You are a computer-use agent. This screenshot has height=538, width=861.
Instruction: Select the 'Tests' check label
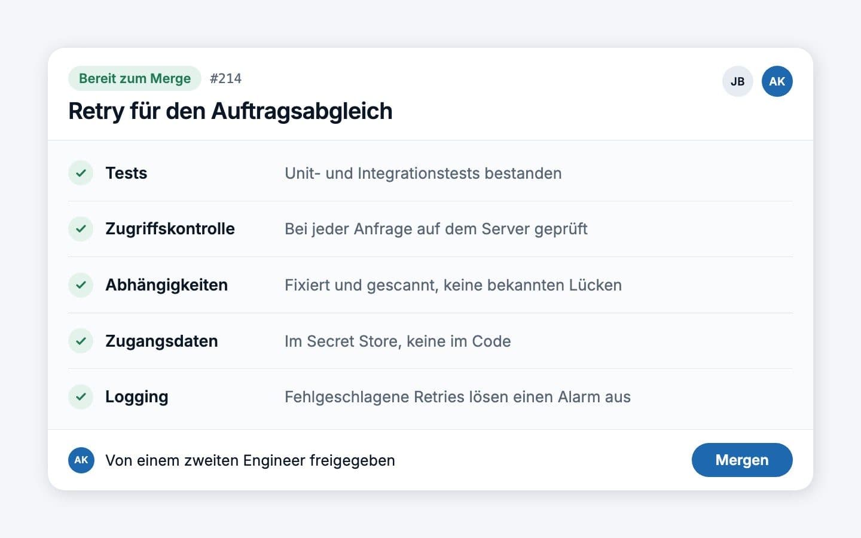[126, 173]
